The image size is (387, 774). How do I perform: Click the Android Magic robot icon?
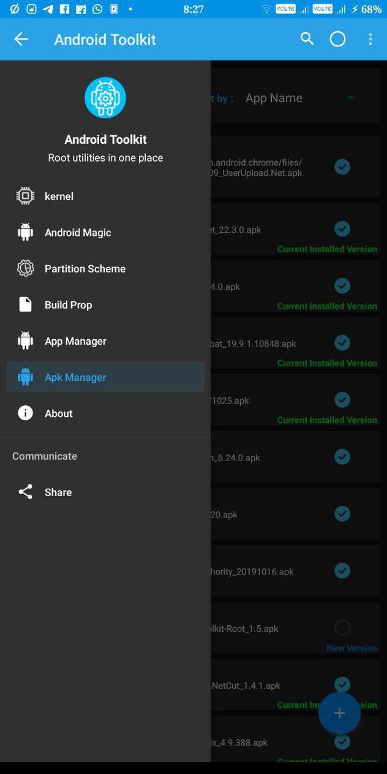point(25,232)
